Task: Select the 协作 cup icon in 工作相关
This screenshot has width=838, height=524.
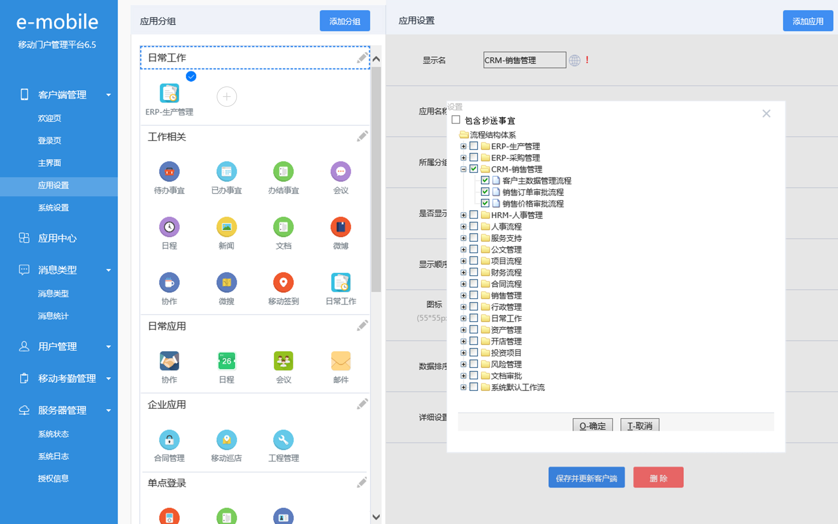Action: (169, 282)
